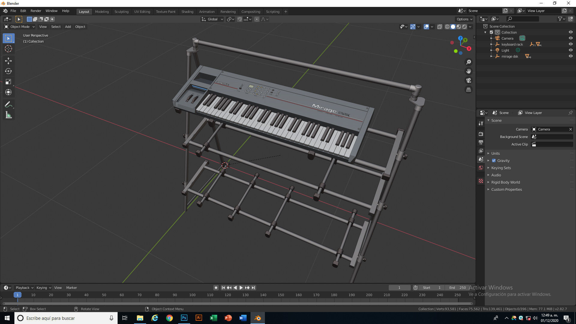Select the Cursor tool in toolbar

pyautogui.click(x=8, y=49)
